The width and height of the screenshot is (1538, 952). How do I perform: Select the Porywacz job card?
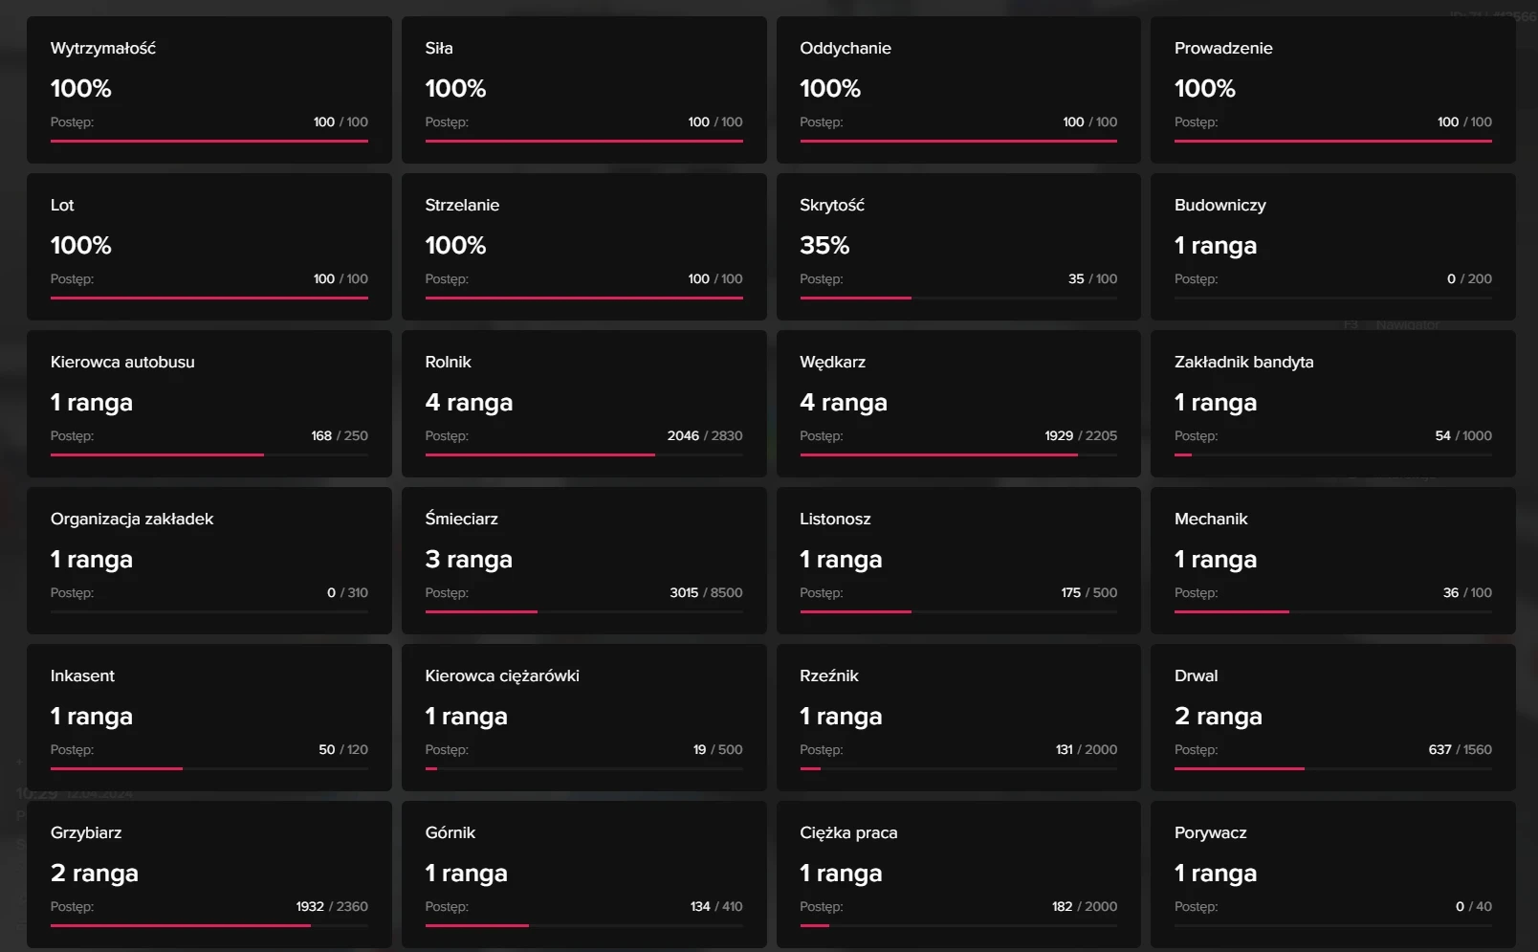[1332, 874]
